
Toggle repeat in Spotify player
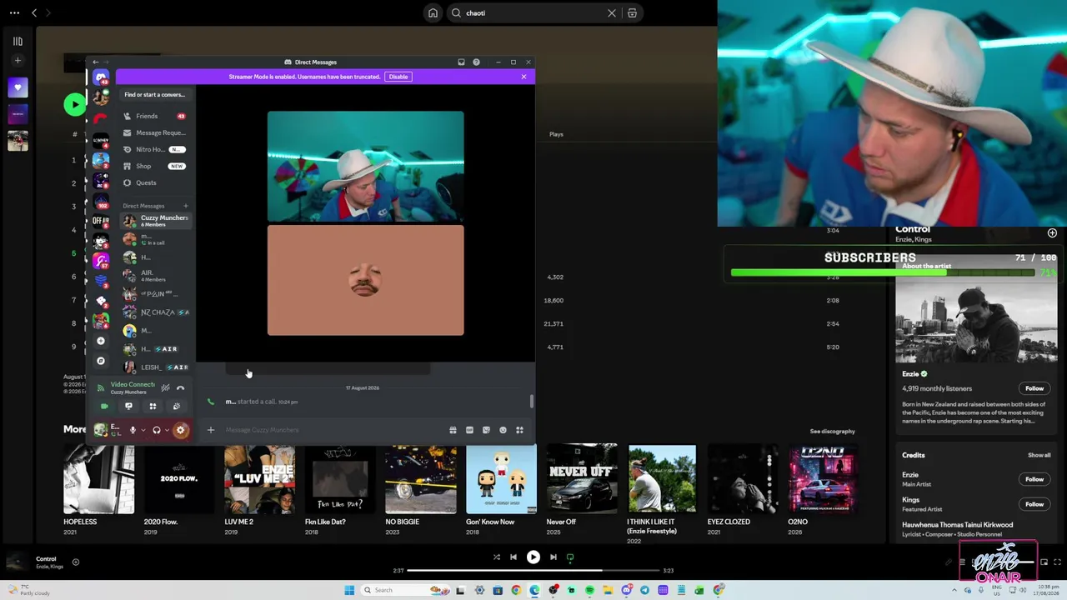570,557
